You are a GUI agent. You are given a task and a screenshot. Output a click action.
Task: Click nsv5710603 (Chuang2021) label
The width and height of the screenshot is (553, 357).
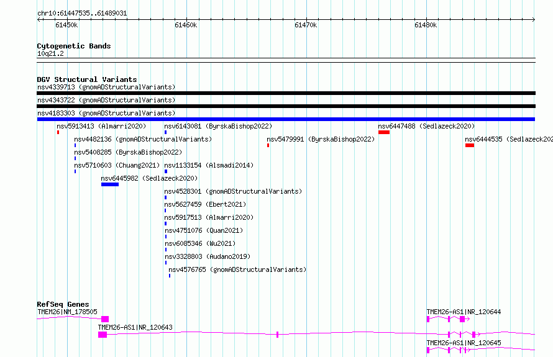[117, 165]
